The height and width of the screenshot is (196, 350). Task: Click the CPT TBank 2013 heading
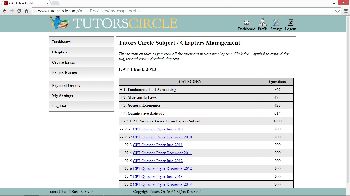point(137,69)
